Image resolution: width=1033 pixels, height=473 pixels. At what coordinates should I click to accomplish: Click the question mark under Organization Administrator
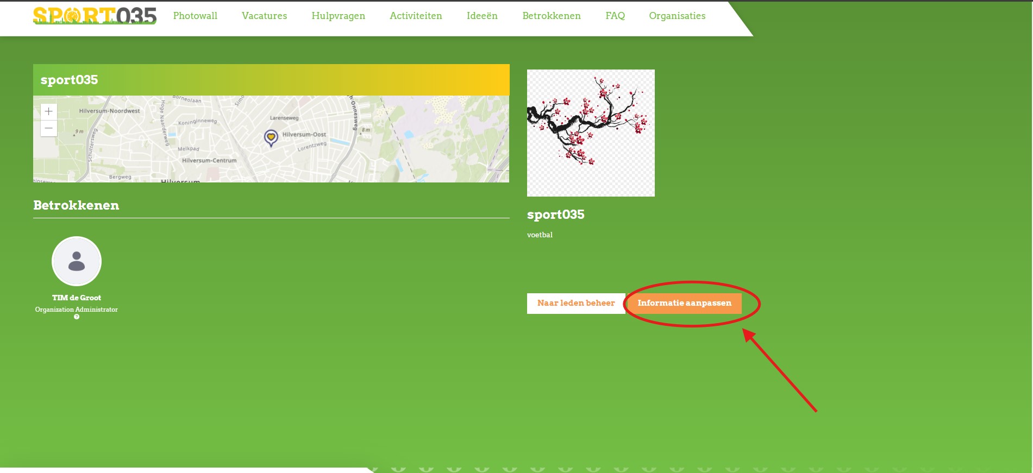pos(77,317)
